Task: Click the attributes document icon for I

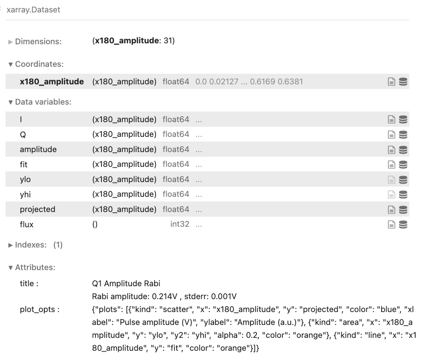Action: pos(391,120)
